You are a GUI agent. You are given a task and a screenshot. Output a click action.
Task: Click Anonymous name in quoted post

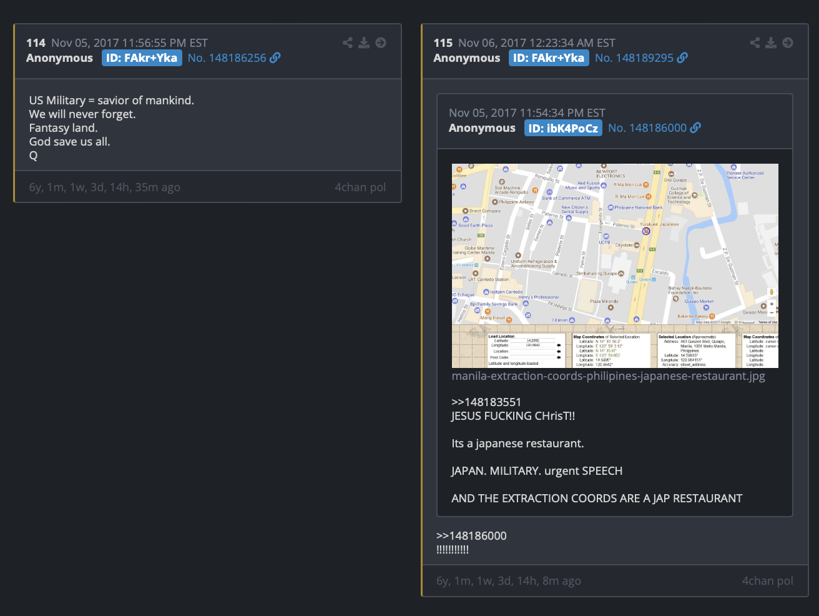pyautogui.click(x=482, y=128)
